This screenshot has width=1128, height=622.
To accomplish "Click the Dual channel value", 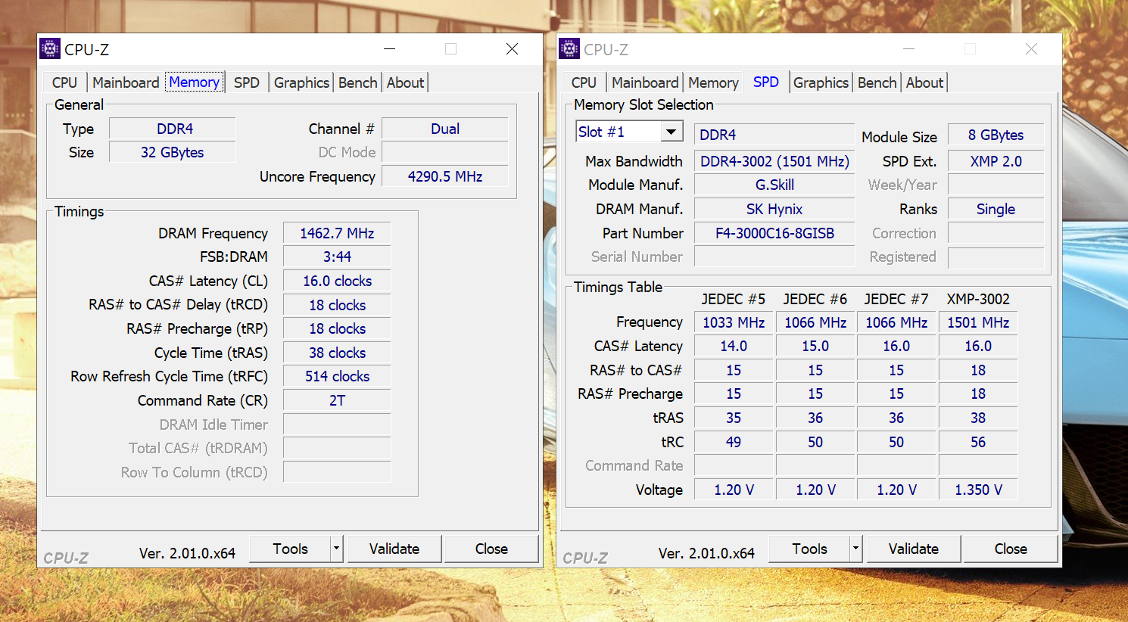I will click(x=445, y=129).
